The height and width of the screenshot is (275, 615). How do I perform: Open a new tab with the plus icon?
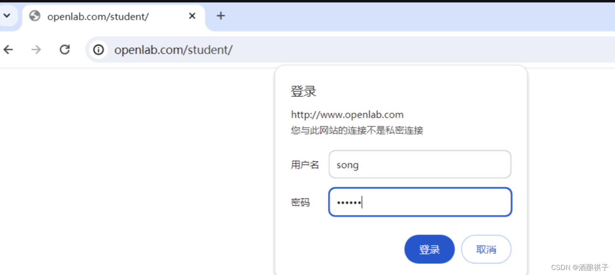pyautogui.click(x=220, y=16)
